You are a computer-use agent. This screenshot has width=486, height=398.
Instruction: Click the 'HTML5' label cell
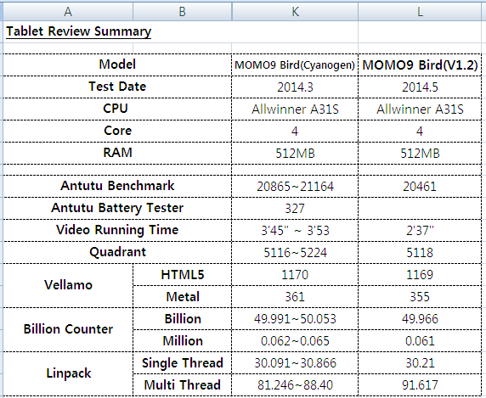182,274
